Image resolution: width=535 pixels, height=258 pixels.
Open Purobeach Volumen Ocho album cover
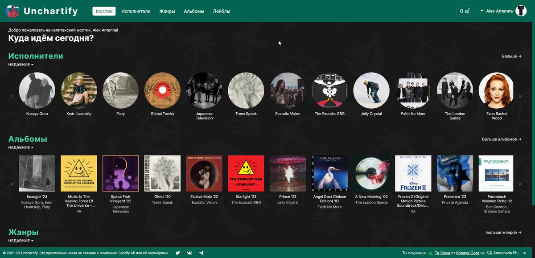(x=496, y=173)
